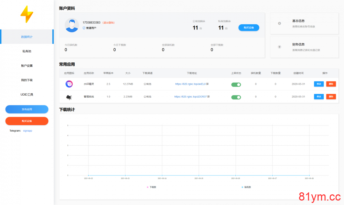Screen dimensions: 344x205
Task: Toggle the 下载数 chart legend
Action: 151,187
